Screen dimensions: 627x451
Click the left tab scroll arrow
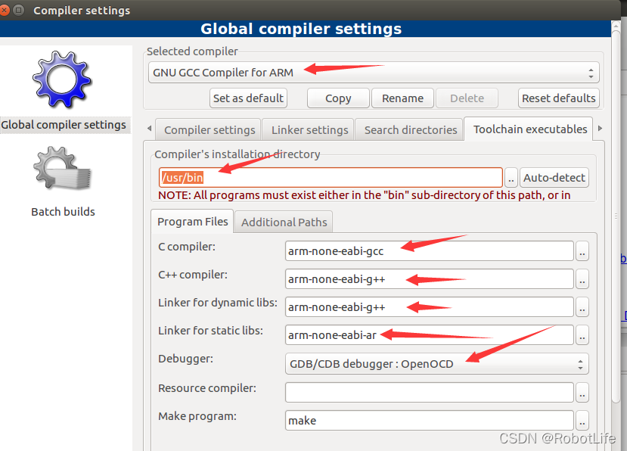(149, 129)
